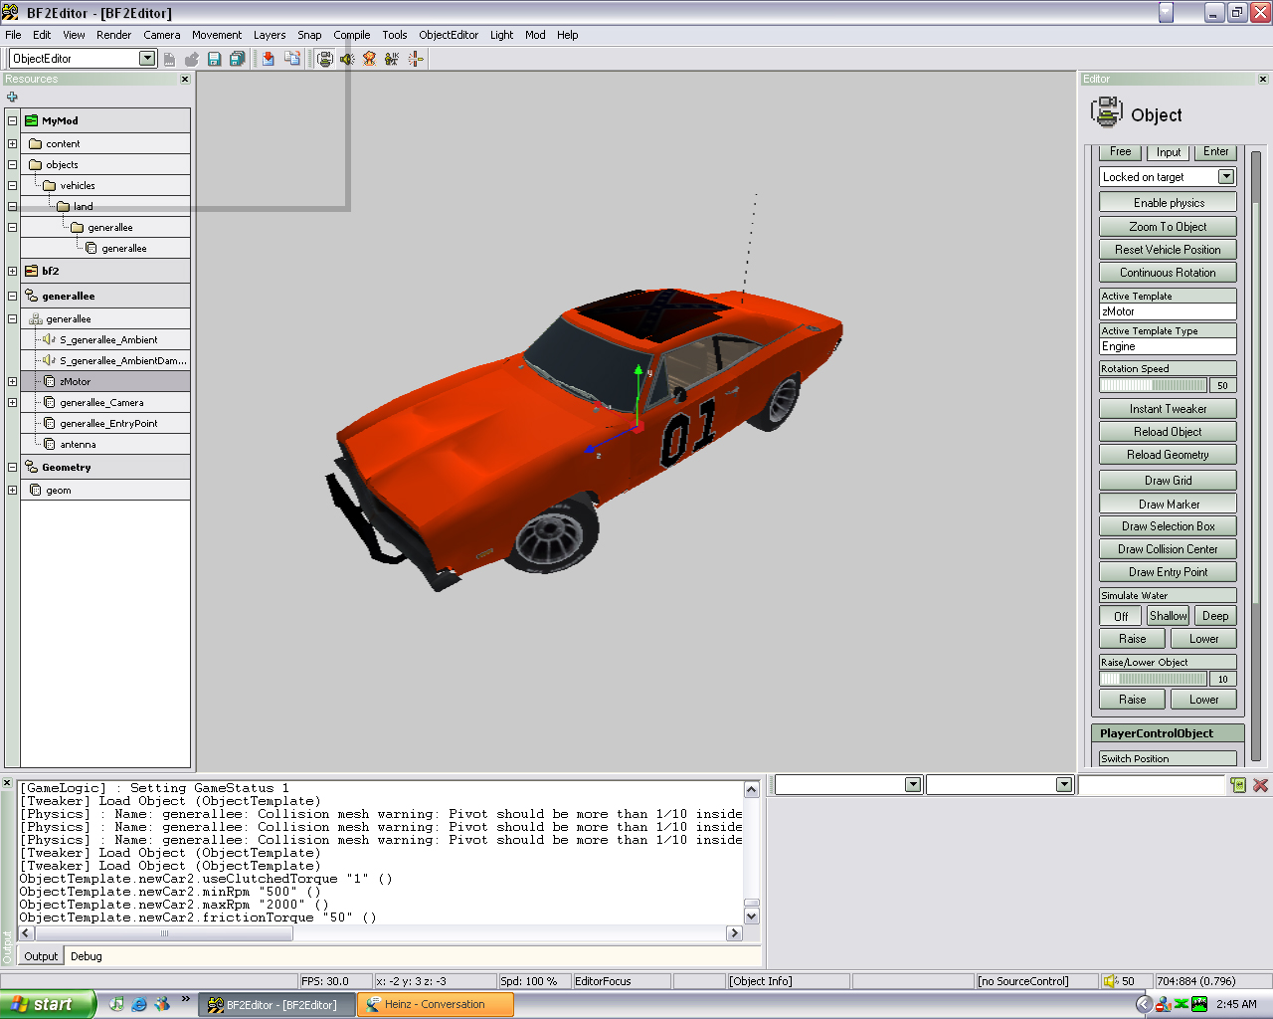Set Simulate Water to Deep

click(x=1215, y=616)
